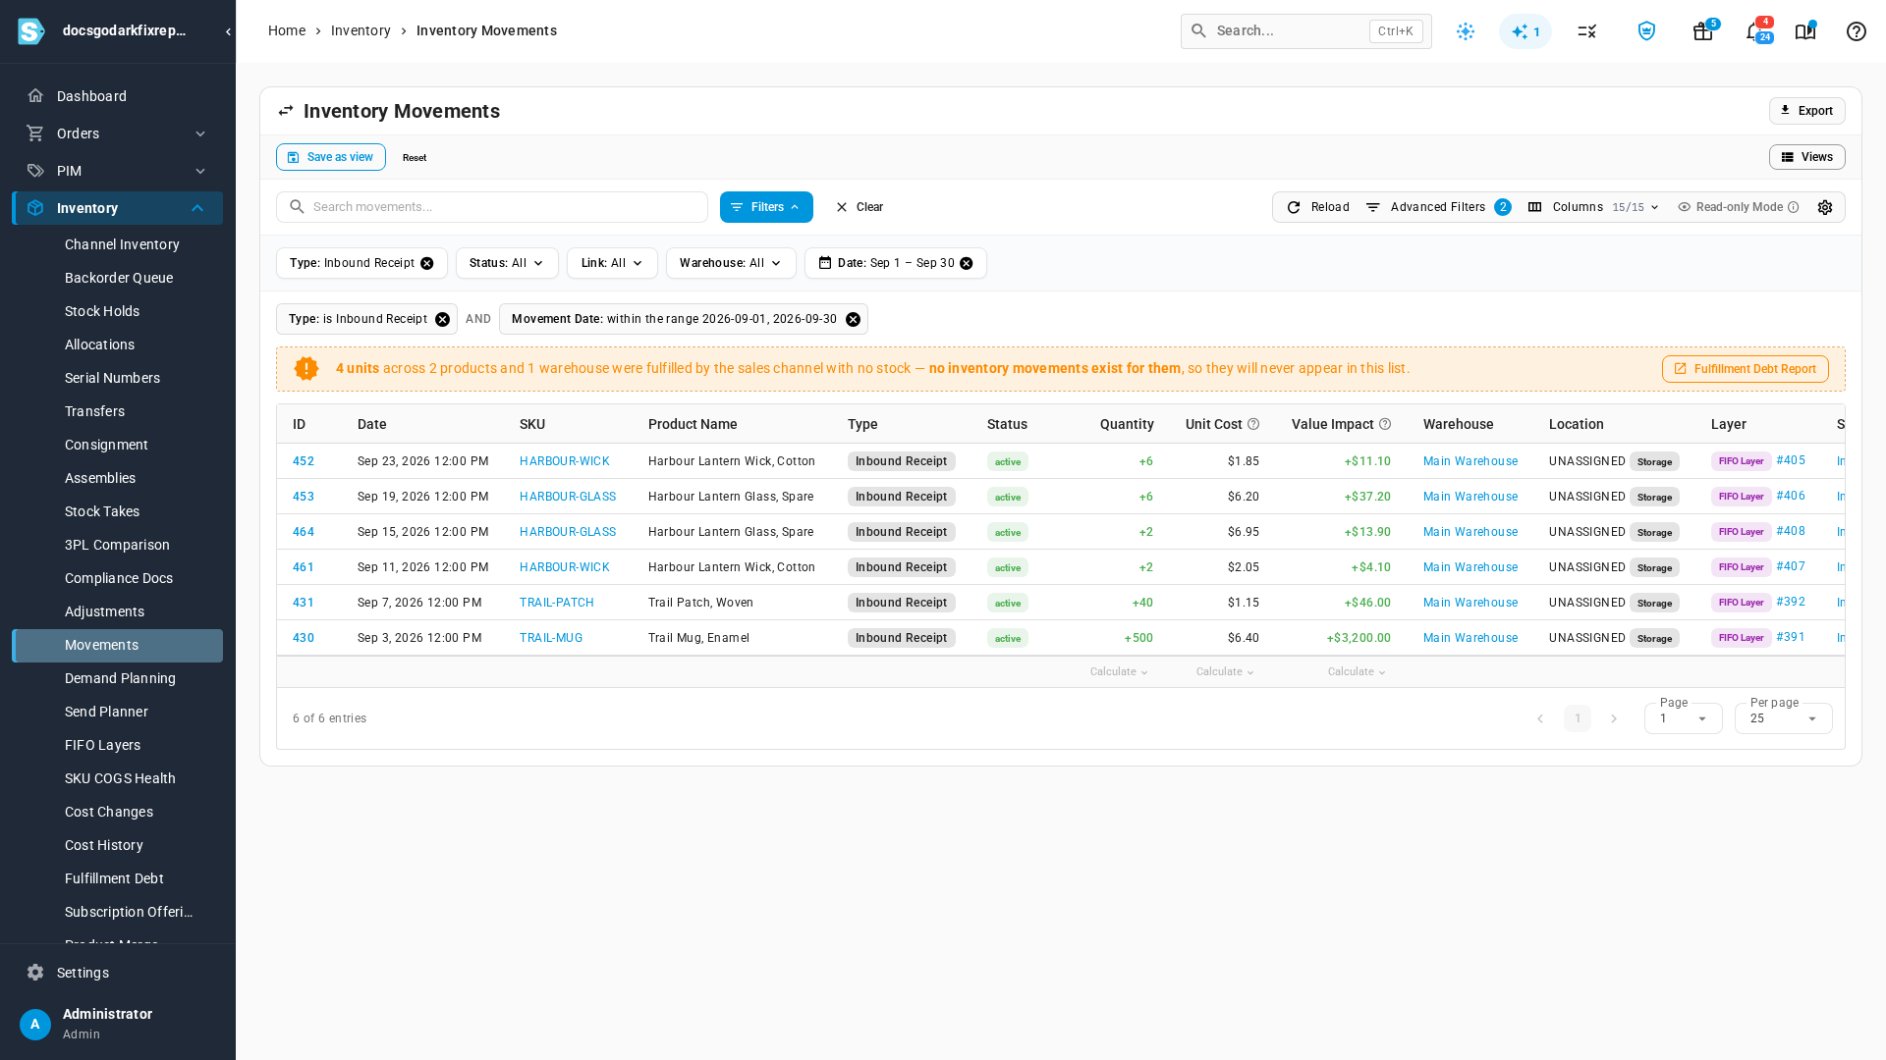
Task: Open the documentation book icon
Action: click(x=1804, y=31)
